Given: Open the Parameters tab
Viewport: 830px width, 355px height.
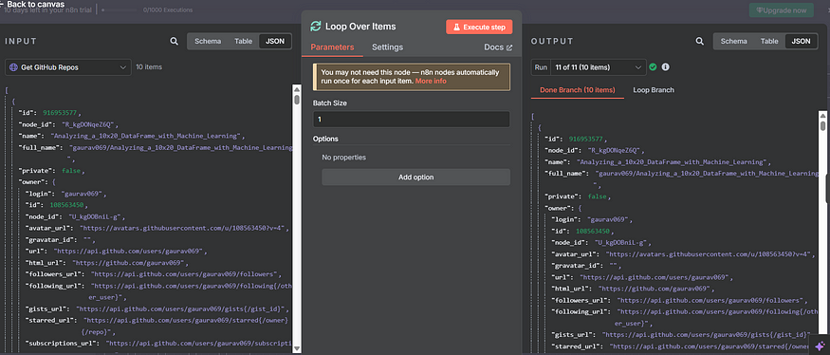Looking at the screenshot, I should 332,47.
